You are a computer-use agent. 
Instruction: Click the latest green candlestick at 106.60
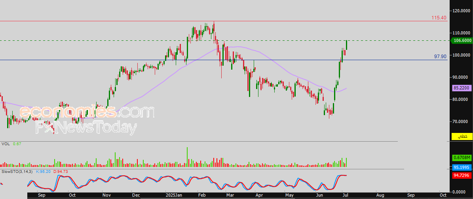click(x=347, y=45)
